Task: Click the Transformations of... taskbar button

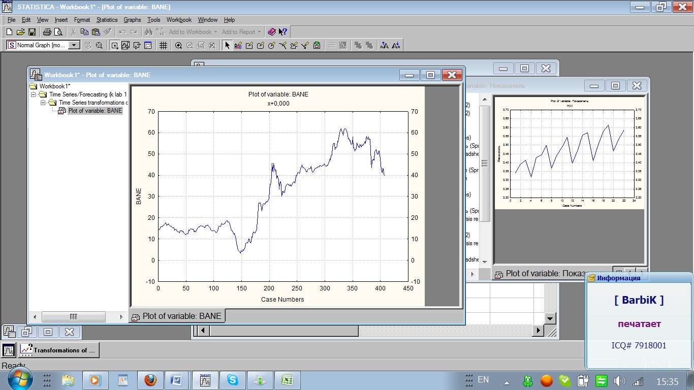Action: [x=59, y=350]
